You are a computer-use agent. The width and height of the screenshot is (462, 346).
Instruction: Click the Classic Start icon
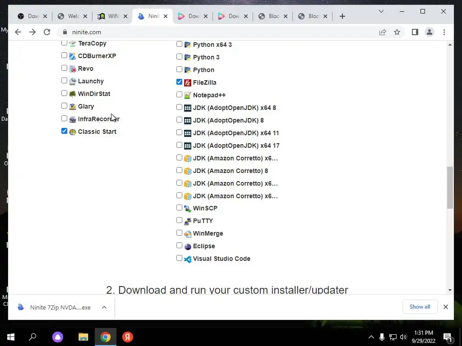pos(73,132)
